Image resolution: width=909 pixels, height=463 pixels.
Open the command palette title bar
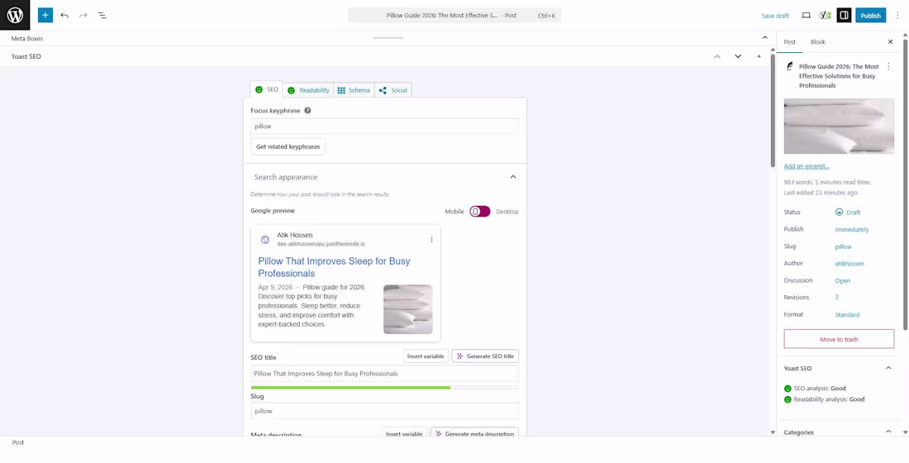tap(454, 16)
